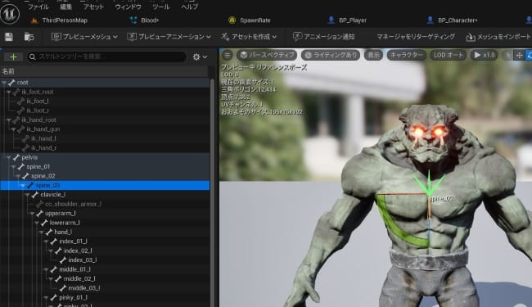
Task: Open the 編集 menu
Action: [65, 7]
